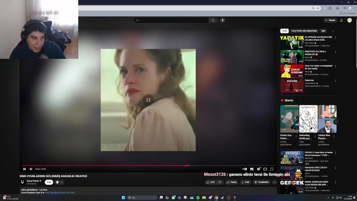Open options for Family Guy - Police short

click(296, 137)
